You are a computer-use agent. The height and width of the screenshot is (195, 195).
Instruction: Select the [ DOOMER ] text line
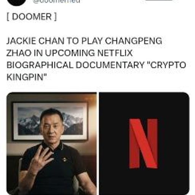[x=32, y=17]
